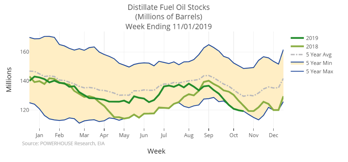348x162 pixels.
Task: Toggle the 5 Year Avg legend entry
Action: [x=319, y=55]
